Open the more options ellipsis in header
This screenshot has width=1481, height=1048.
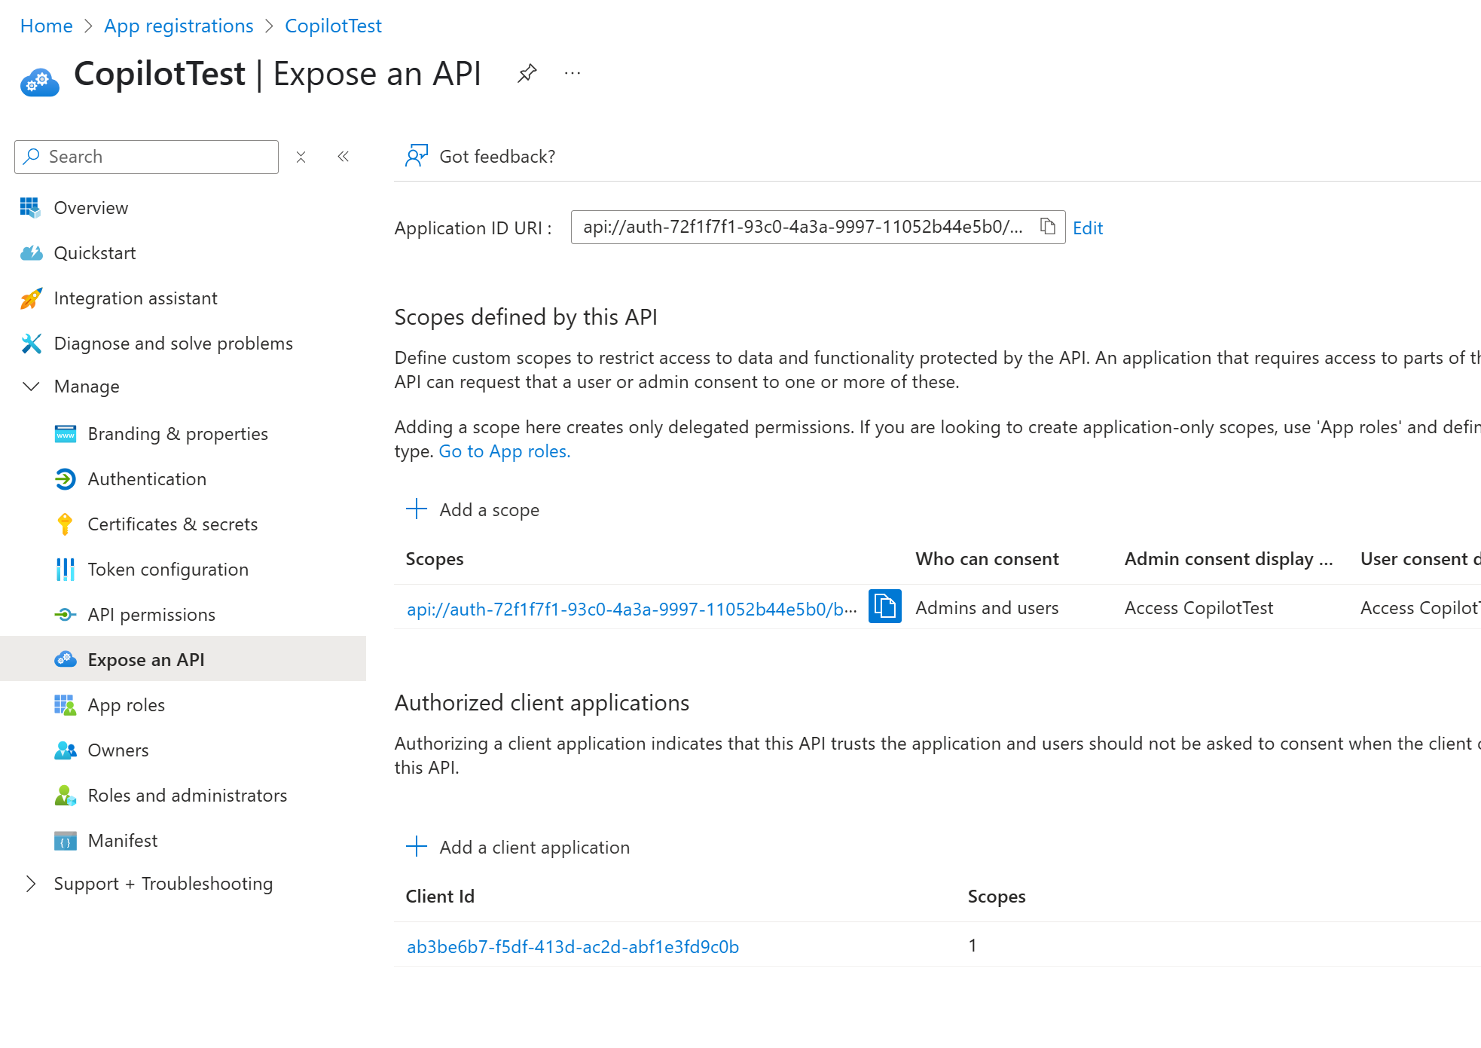coord(573,73)
